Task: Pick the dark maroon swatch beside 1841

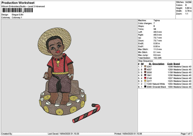Action: click(x=145, y=75)
